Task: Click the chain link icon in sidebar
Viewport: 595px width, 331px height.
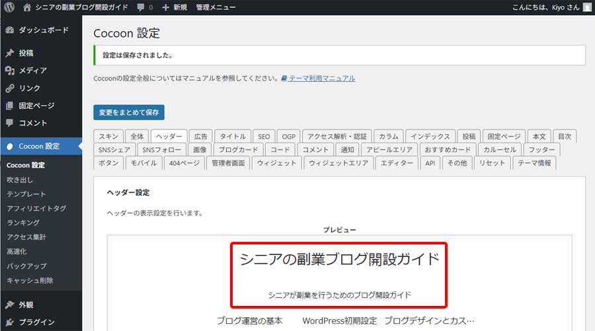Action: tap(10, 88)
